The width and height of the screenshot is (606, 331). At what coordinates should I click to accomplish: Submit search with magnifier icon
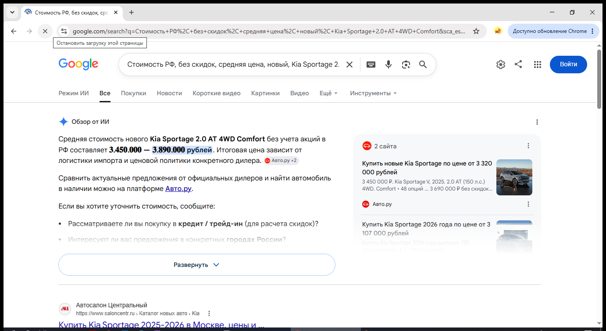[x=423, y=65]
